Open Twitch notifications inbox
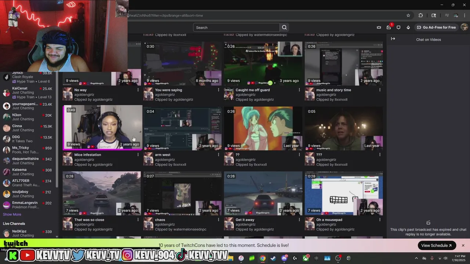The image size is (470, 264). coord(389,27)
